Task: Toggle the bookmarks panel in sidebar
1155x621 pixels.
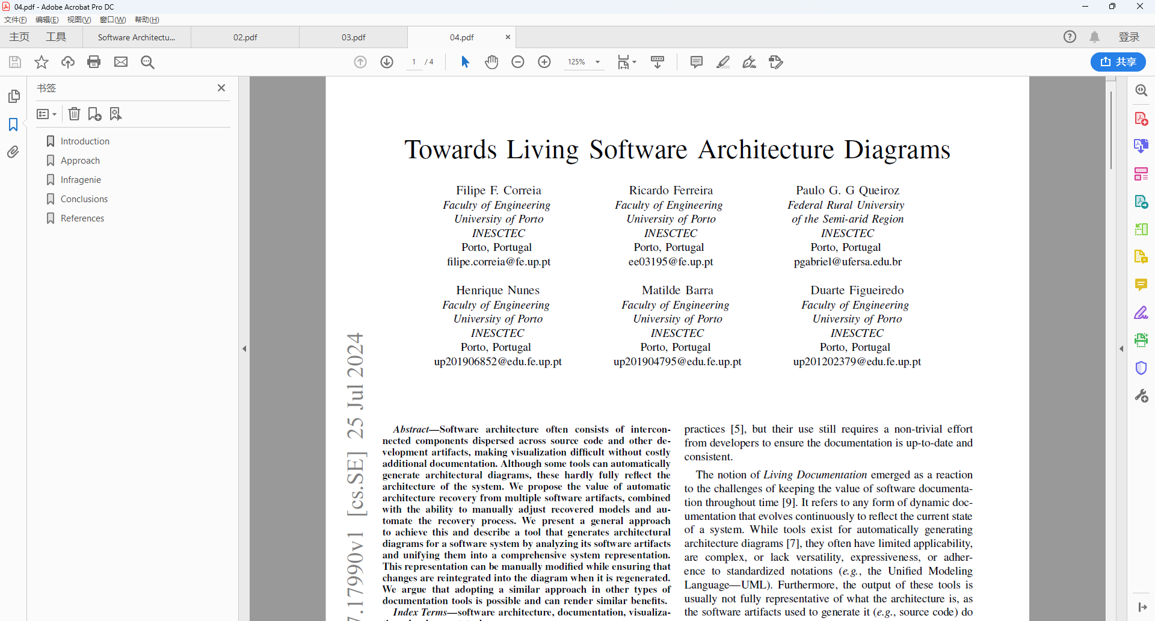Action: click(x=13, y=125)
